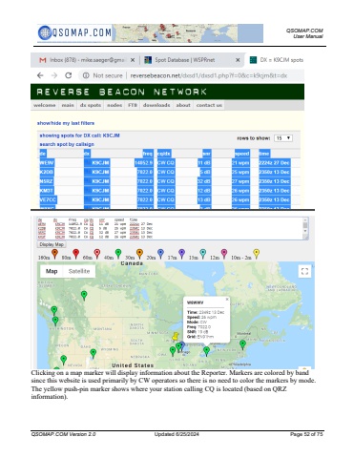This screenshot has width=354, height=458.
Task: Click the green 40m legend marker
Action: coord(118,254)
